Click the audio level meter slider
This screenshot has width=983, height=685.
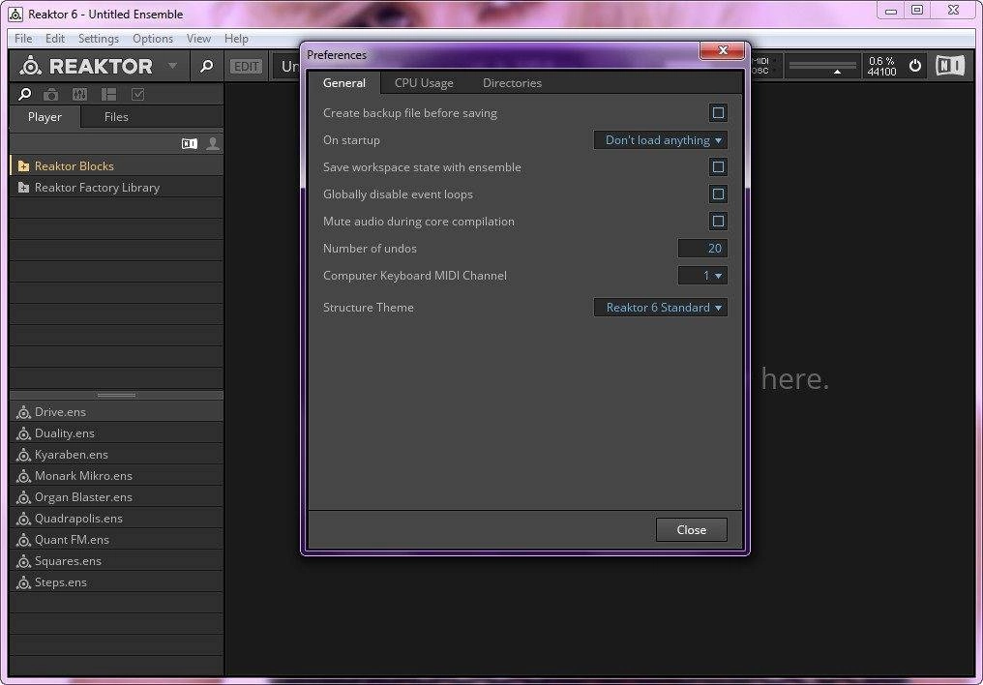click(821, 66)
